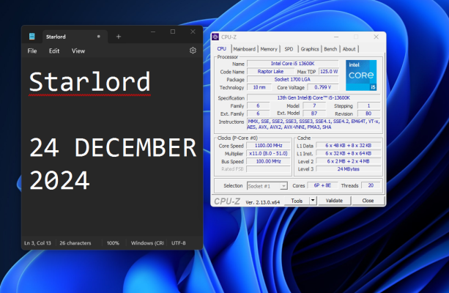Click the Bus Speed value 100.00 MHz

pos(268,161)
